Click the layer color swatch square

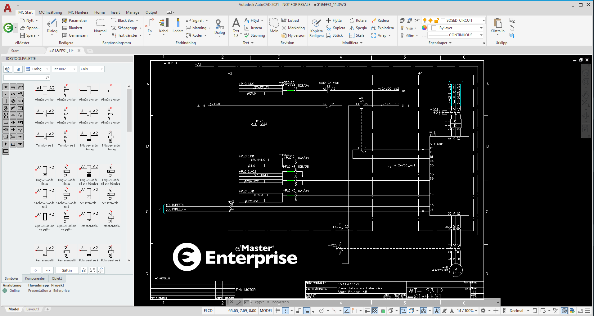pos(443,20)
